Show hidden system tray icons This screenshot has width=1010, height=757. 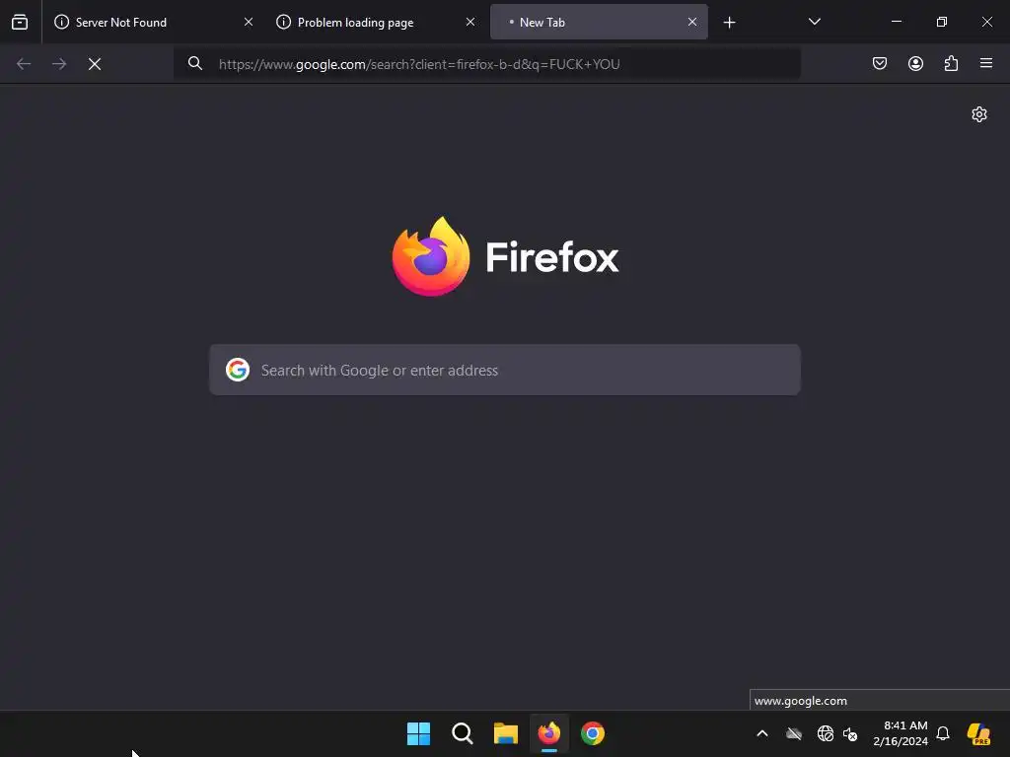click(x=762, y=733)
